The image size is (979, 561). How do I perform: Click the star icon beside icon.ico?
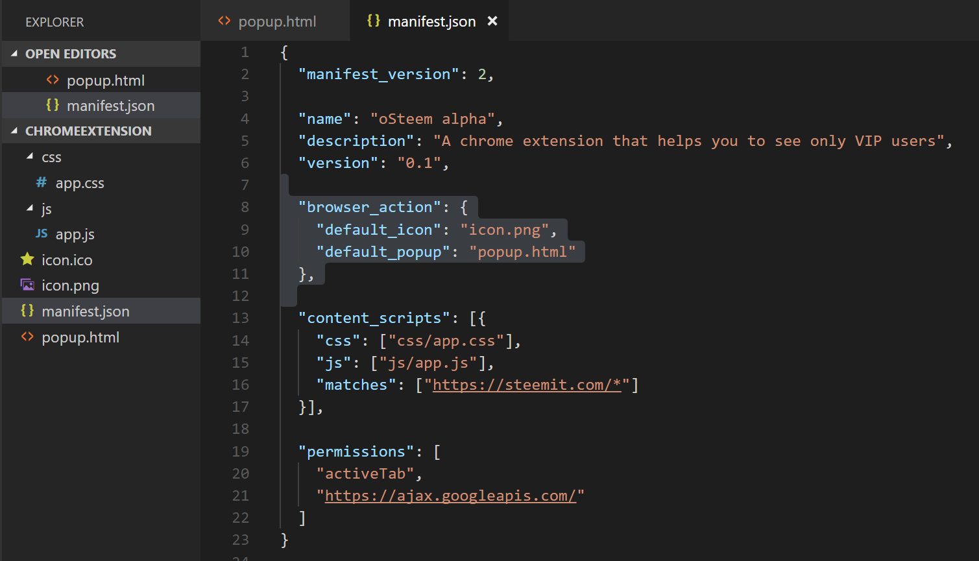pyautogui.click(x=27, y=259)
